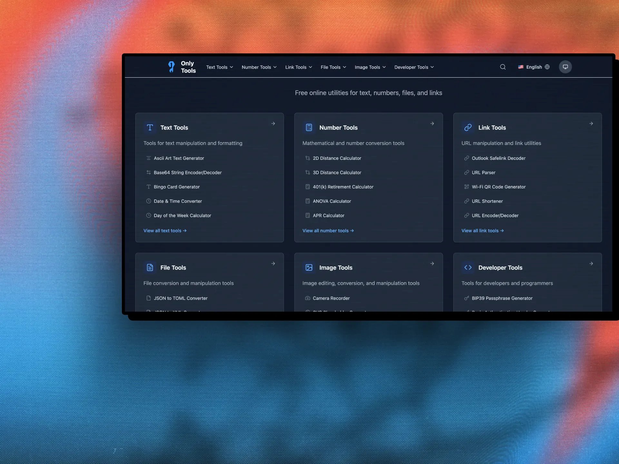Open the search magnifier icon
619x464 pixels.
click(x=503, y=67)
